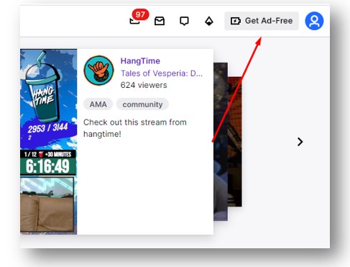Open the blue user profile avatar

tap(314, 21)
